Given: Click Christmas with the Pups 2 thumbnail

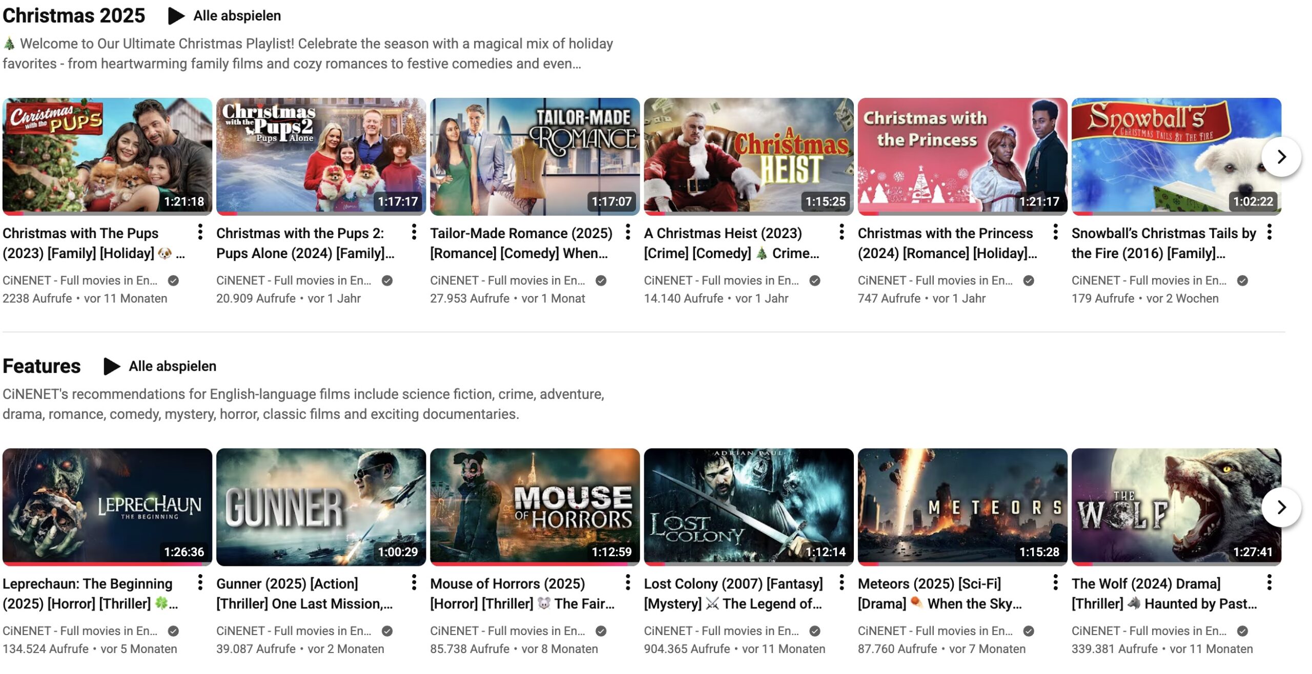Looking at the screenshot, I should pyautogui.click(x=321, y=156).
